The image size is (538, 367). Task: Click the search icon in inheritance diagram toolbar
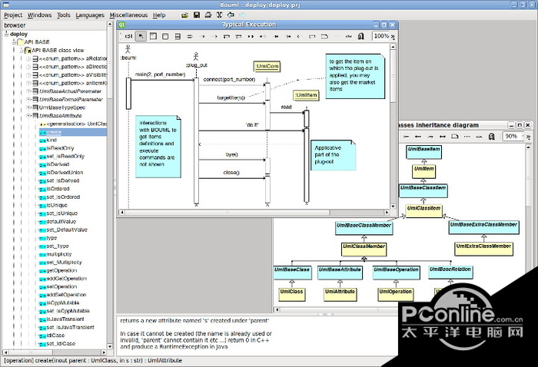[x=492, y=137]
